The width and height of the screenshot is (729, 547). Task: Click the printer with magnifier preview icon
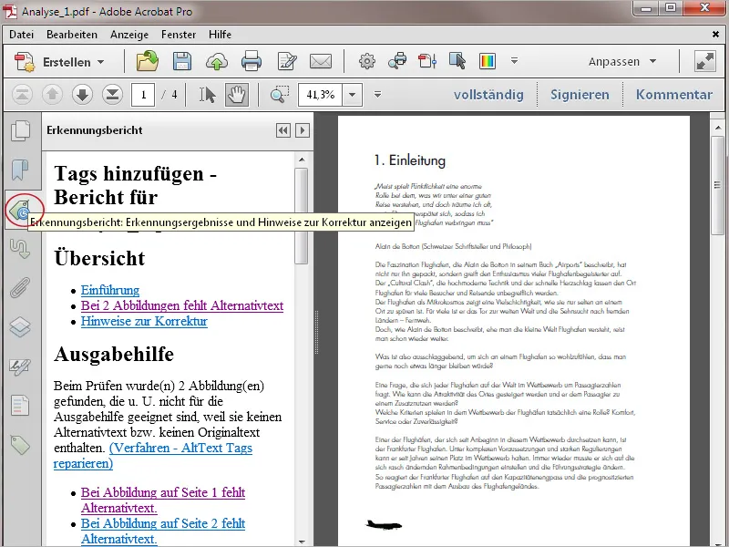click(x=397, y=61)
